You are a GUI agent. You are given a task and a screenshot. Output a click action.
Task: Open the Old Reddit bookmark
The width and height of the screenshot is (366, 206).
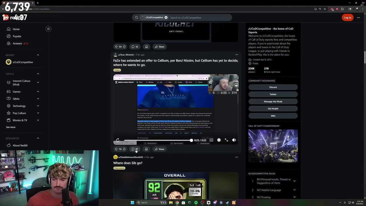273,109
